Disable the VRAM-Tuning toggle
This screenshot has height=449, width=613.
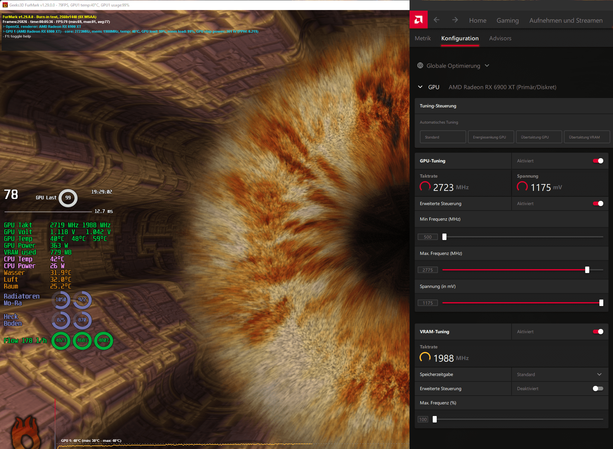[x=598, y=332]
